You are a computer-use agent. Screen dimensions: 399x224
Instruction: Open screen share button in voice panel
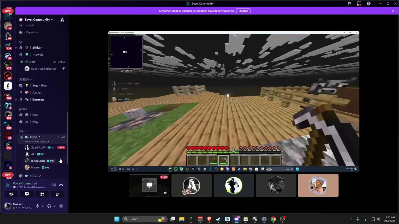tap(27, 194)
